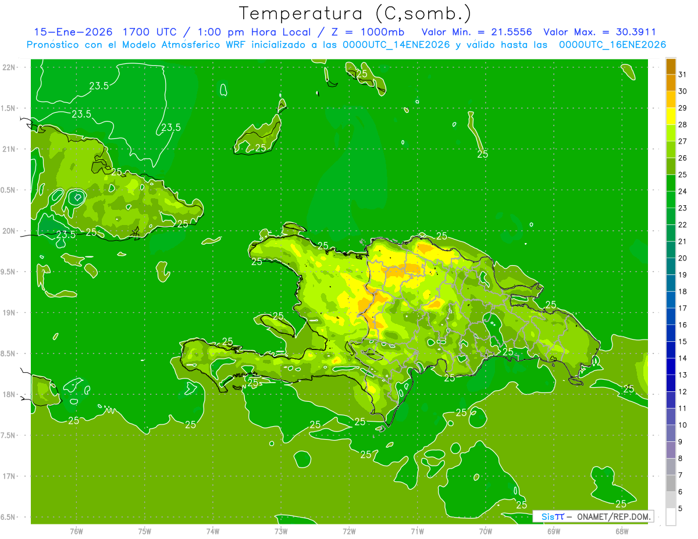The image size is (698, 539).
Task: Click the '70W' longitude axis label
Action: coord(486,531)
